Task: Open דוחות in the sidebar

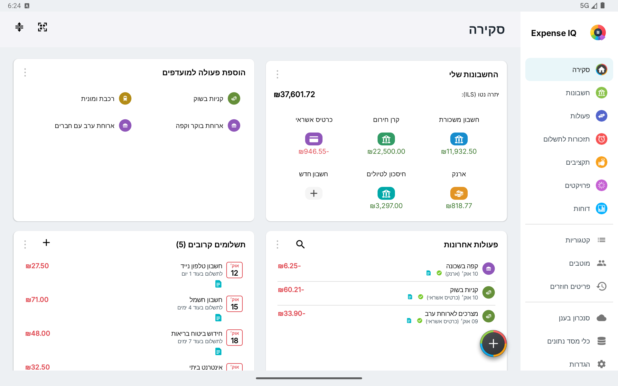Action: pyautogui.click(x=569, y=208)
